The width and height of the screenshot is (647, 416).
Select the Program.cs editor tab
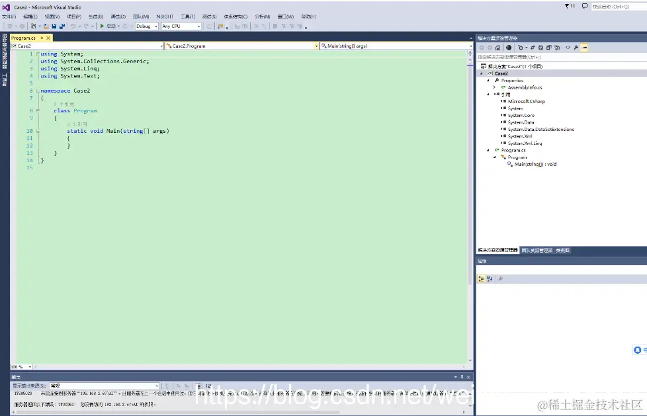pos(24,38)
